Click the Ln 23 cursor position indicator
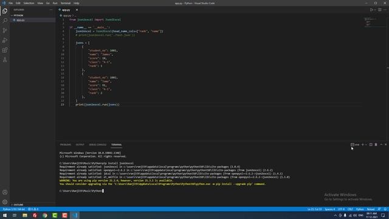This screenshot has height=219, width=389. point(315,209)
